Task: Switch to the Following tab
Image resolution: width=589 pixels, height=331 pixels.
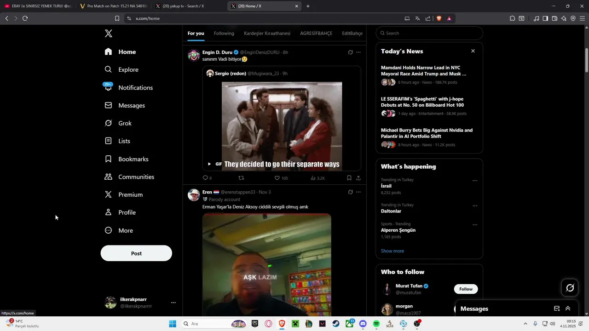Action: pyautogui.click(x=224, y=33)
